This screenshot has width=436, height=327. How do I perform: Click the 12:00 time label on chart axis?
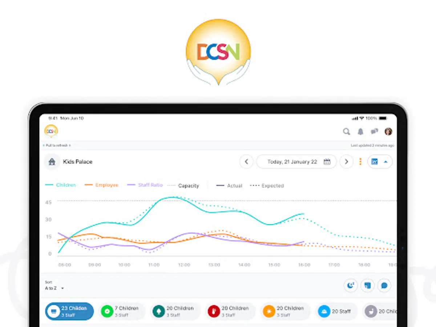click(184, 265)
